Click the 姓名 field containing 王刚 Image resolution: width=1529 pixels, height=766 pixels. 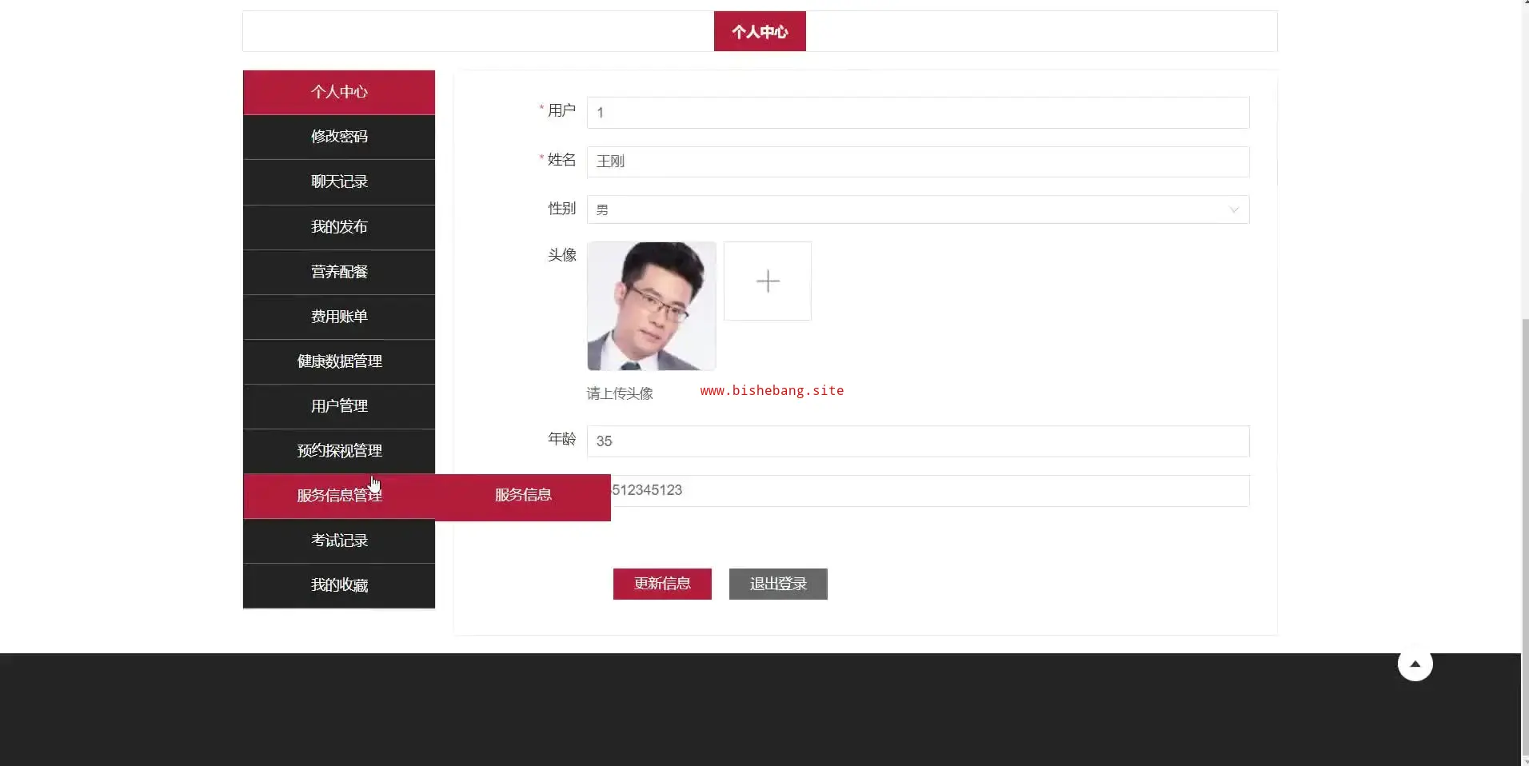click(918, 162)
